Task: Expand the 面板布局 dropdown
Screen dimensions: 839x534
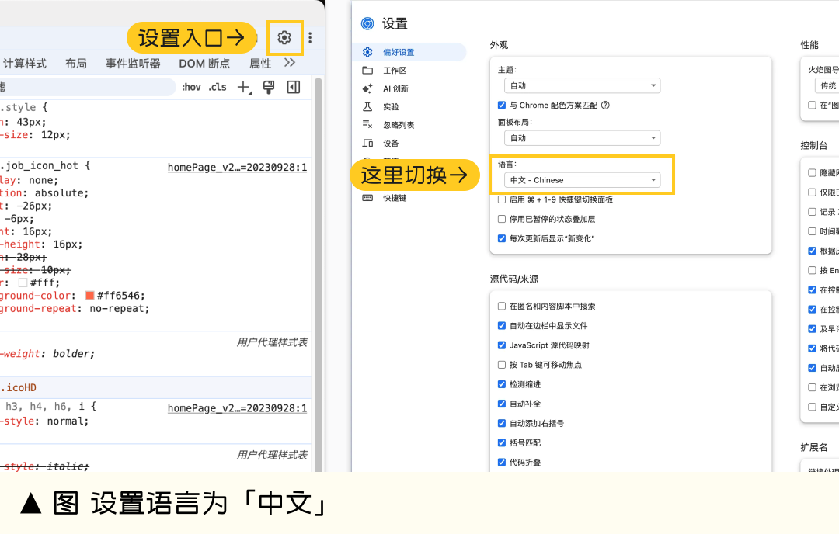Action: click(582, 138)
